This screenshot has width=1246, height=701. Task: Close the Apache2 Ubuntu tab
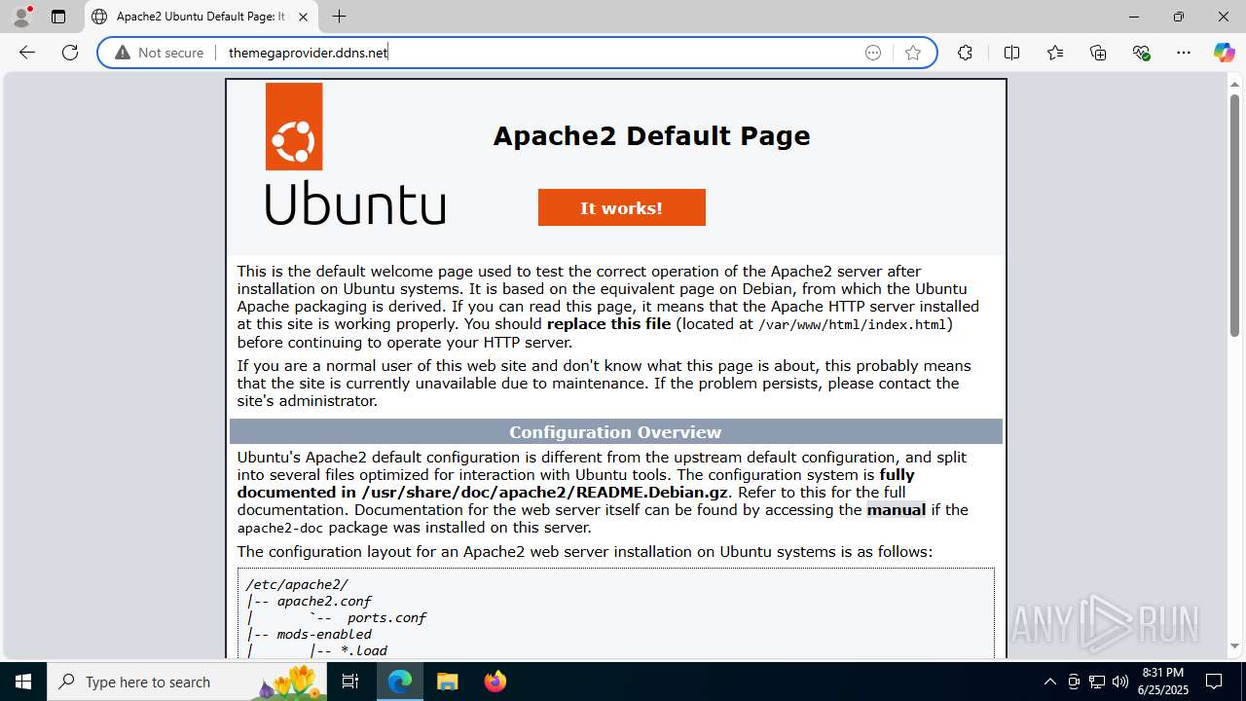(x=303, y=17)
